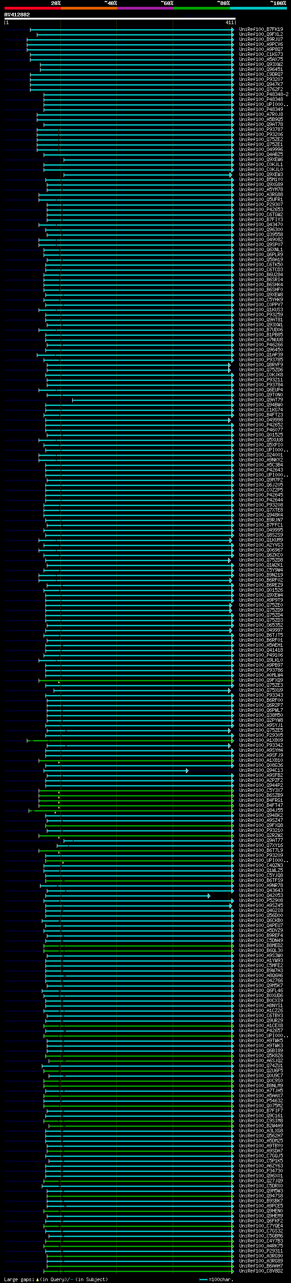Select the UniRef100_B9SBK7 label
Image resolution: width=291 pixels, height=1283 pixels.
click(x=261, y=1201)
